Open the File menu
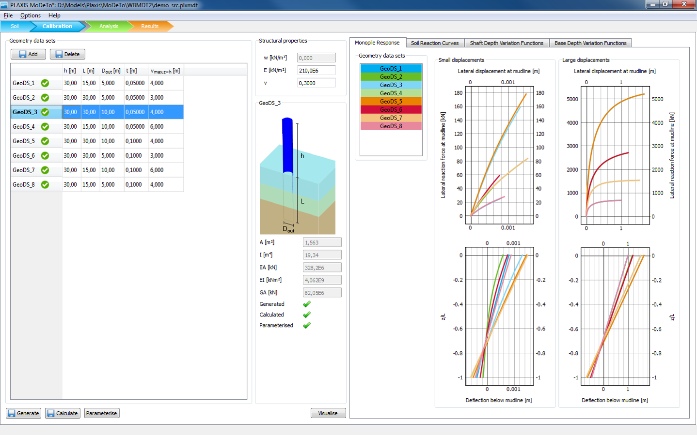The image size is (697, 435). coord(8,15)
